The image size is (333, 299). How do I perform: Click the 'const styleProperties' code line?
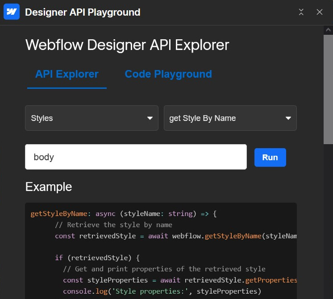click(x=180, y=280)
